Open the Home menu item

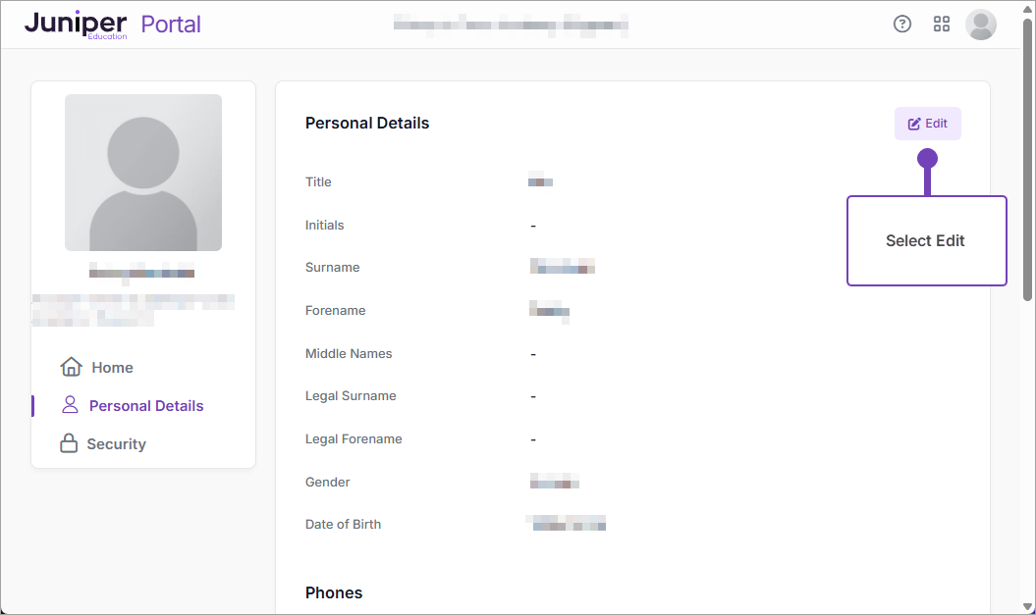pos(112,368)
